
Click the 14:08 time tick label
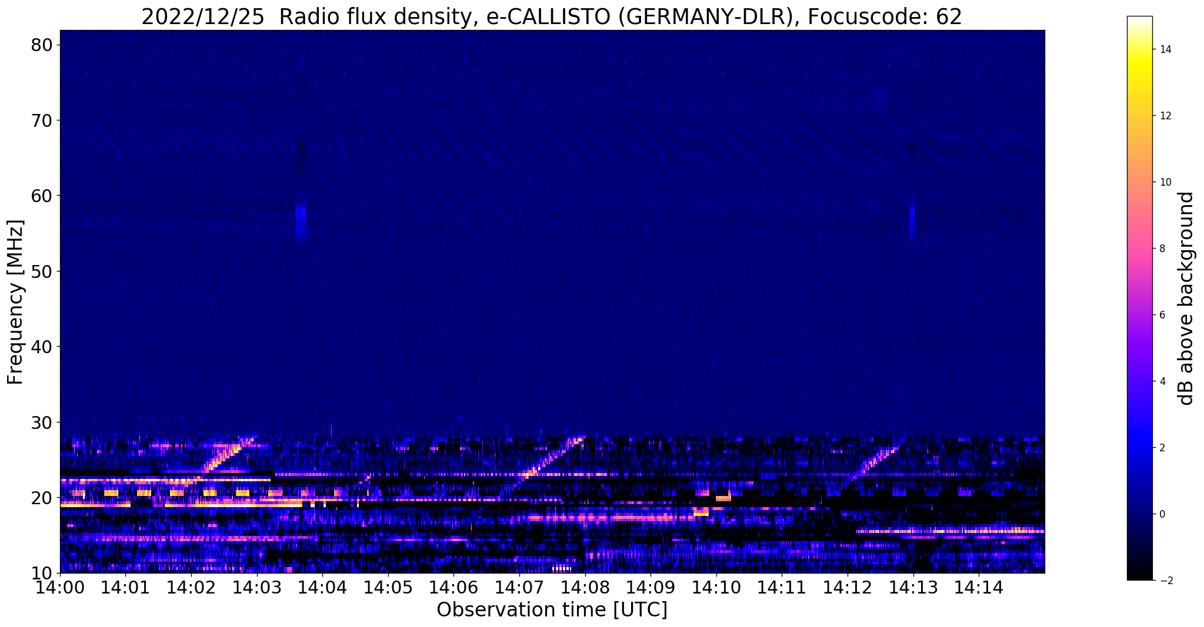(585, 587)
